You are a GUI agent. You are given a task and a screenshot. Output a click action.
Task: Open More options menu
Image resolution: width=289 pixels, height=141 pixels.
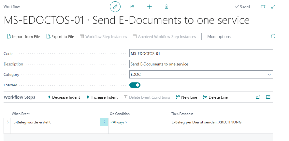click(219, 37)
